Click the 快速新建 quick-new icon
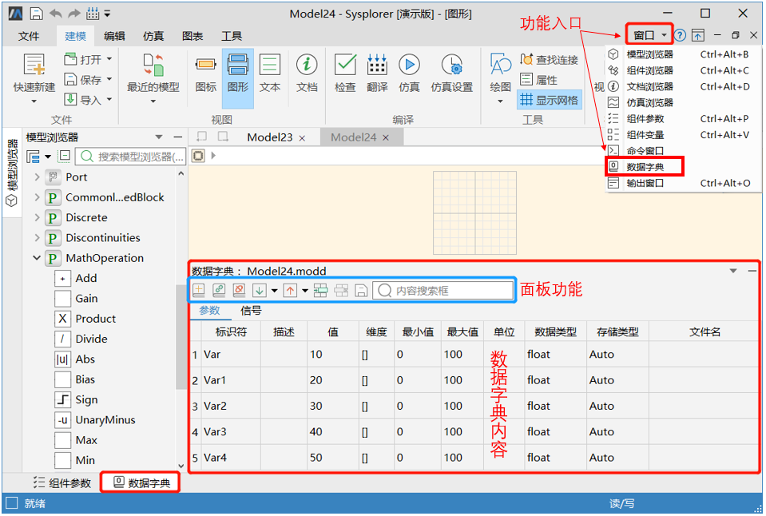The height and width of the screenshot is (516, 766). click(x=34, y=65)
